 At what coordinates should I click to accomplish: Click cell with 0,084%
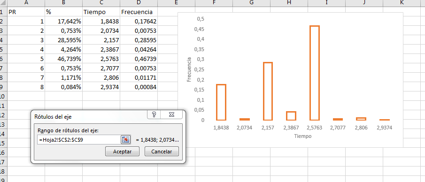pos(64,87)
